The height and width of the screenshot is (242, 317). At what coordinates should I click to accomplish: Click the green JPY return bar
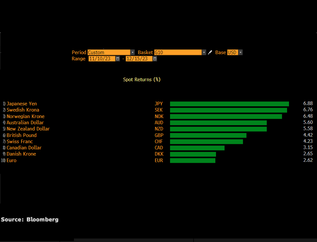[229, 104]
